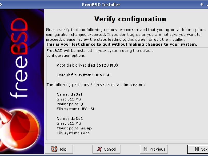
Task: Click the partition name da3s2
Action: pyautogui.click(x=76, y=119)
